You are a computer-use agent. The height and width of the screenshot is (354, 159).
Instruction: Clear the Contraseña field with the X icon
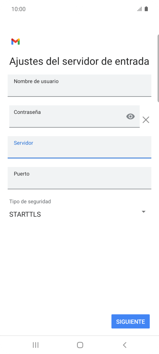(146, 120)
